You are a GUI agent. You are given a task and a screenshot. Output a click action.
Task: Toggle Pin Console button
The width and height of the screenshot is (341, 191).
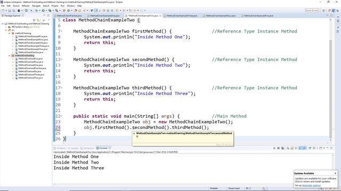tap(310, 148)
